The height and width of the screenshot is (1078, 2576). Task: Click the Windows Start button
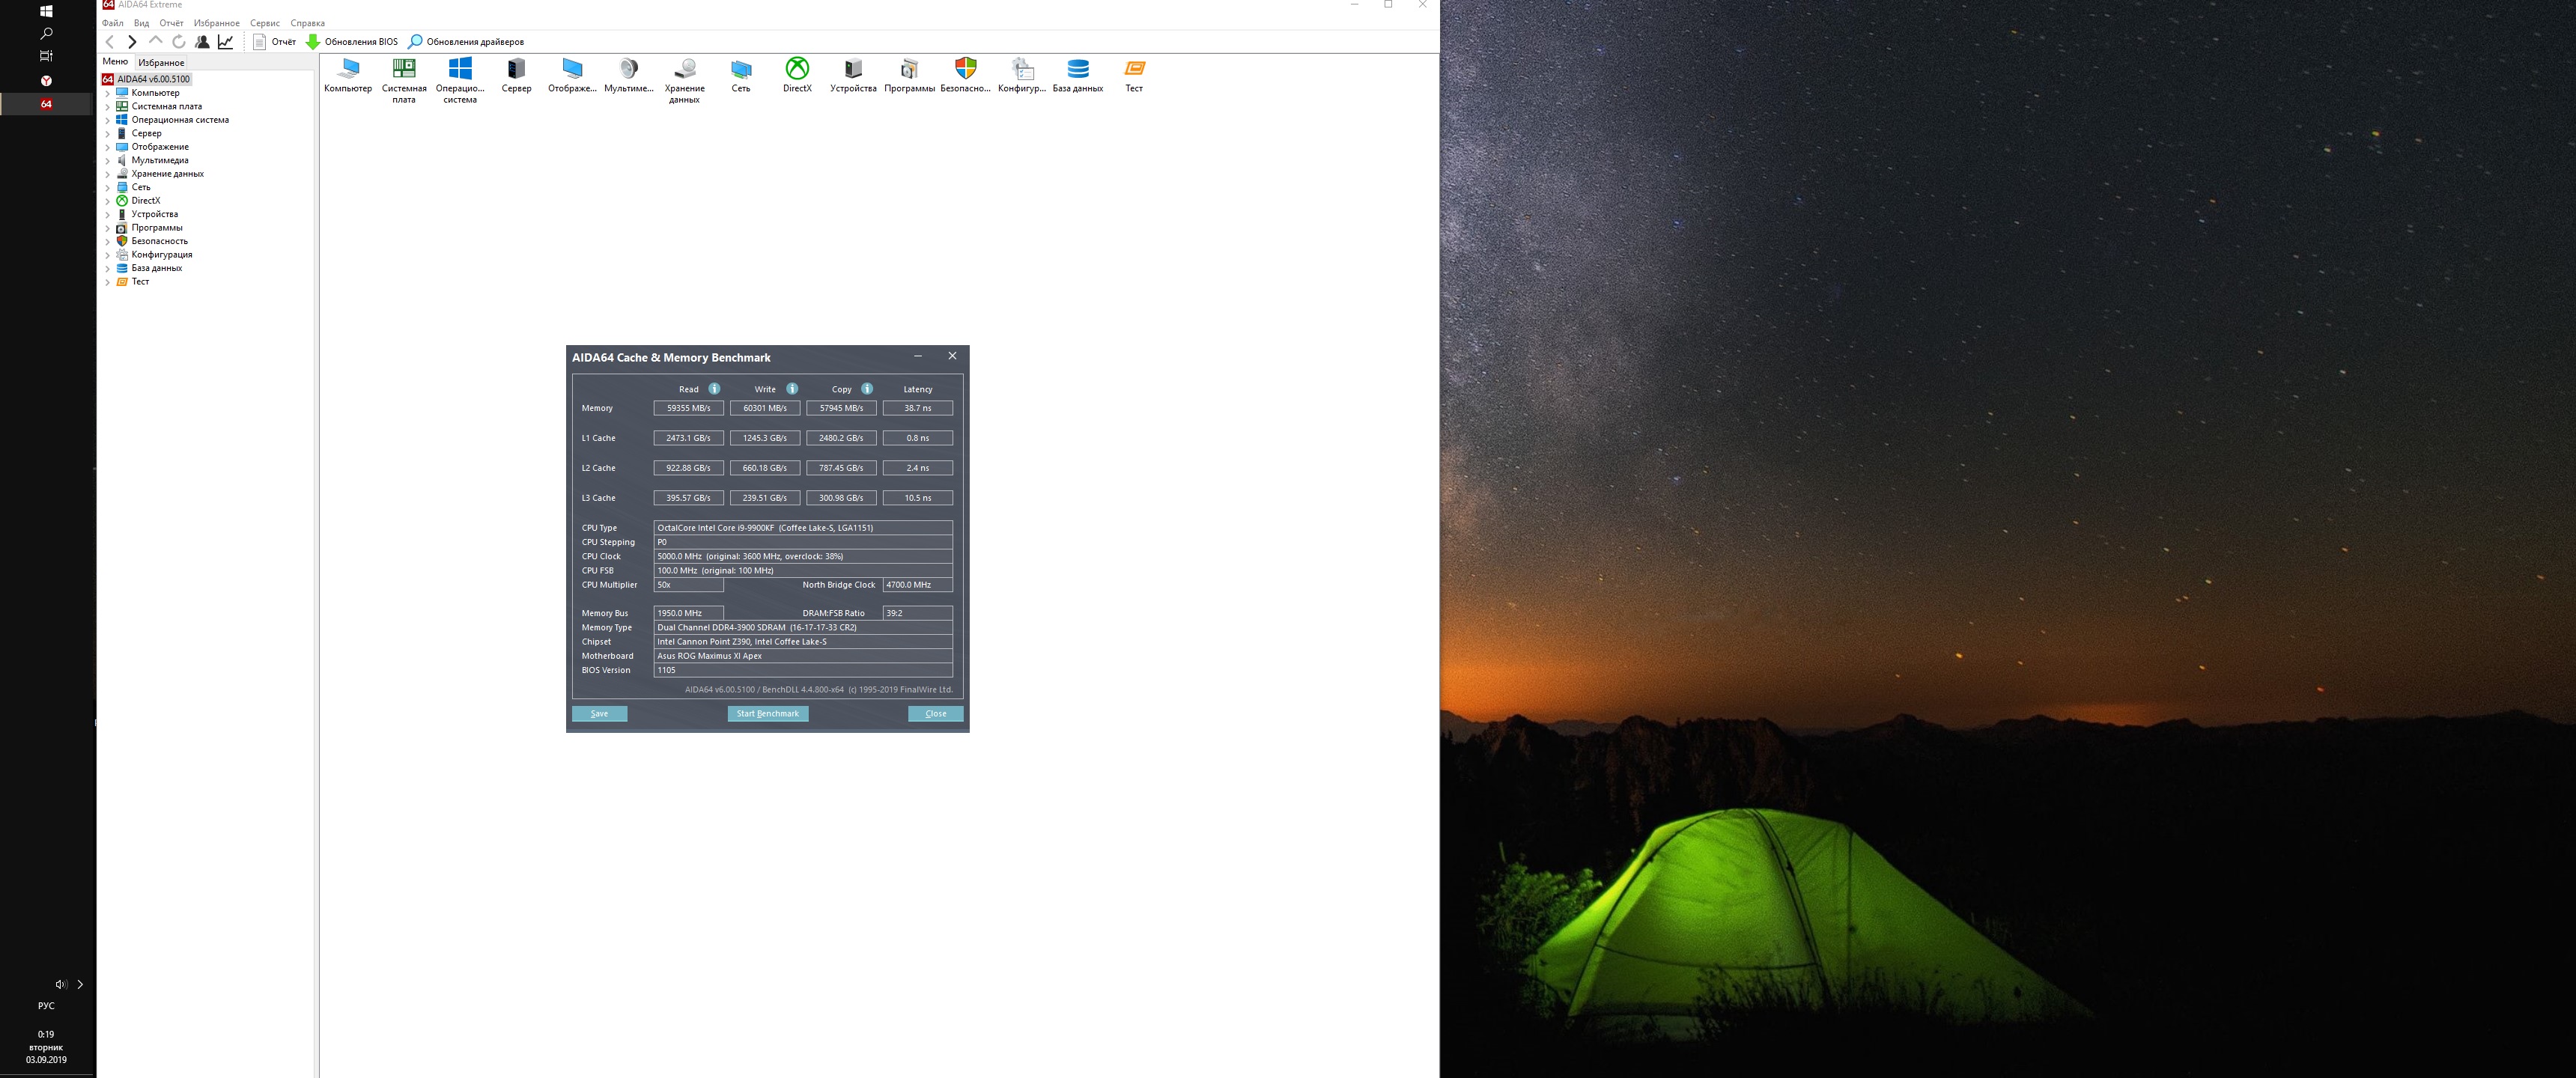tap(46, 11)
